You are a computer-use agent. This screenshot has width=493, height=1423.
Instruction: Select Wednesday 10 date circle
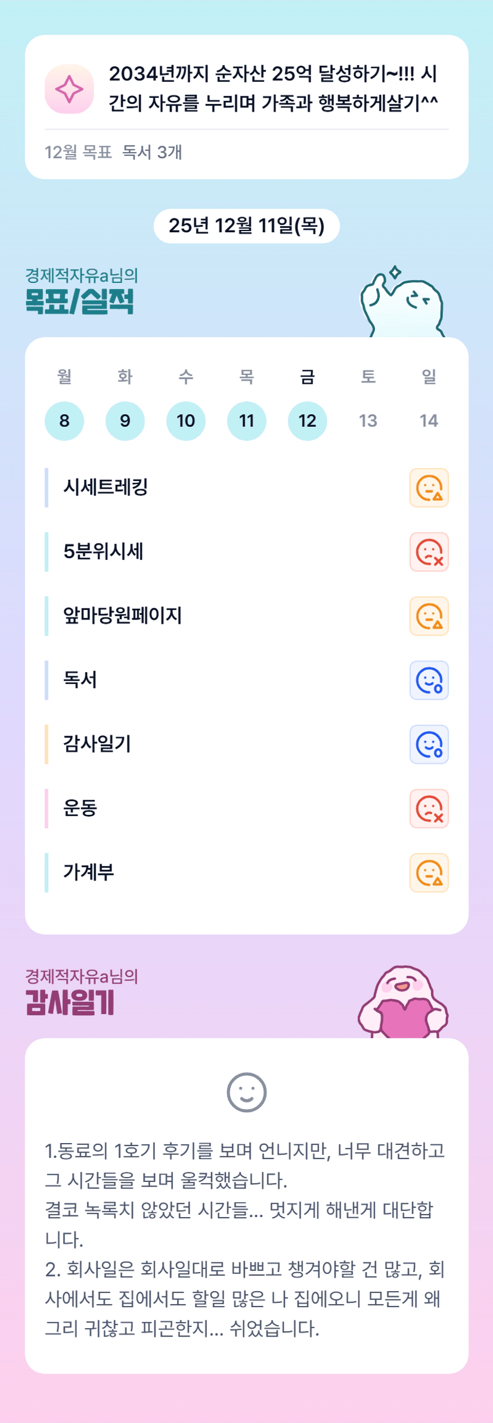click(186, 421)
